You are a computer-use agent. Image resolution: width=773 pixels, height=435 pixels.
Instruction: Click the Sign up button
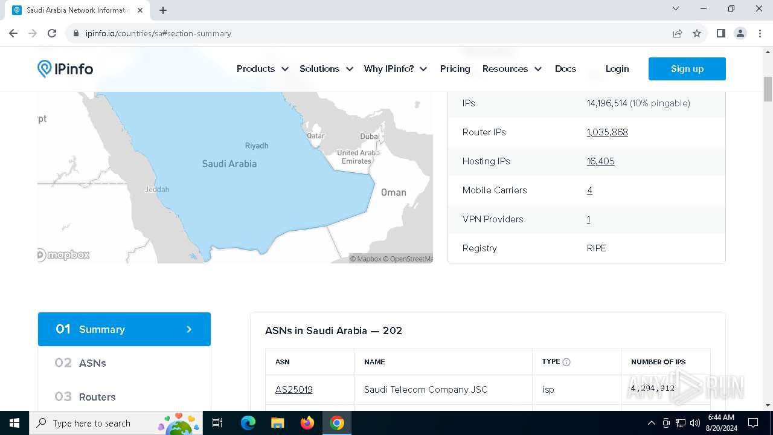pyautogui.click(x=687, y=69)
